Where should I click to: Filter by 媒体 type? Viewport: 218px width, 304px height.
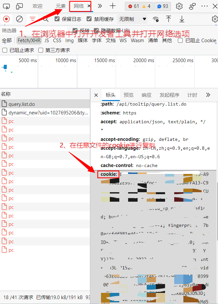click(x=83, y=41)
